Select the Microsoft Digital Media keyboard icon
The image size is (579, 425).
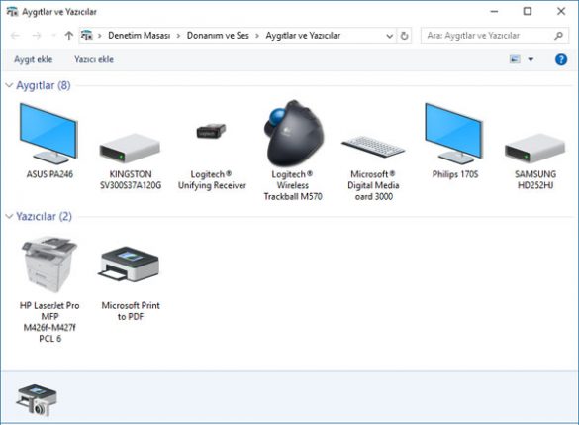[x=373, y=147]
